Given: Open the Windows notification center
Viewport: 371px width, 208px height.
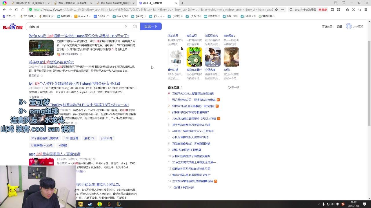Looking at the screenshot, I should 365,204.
